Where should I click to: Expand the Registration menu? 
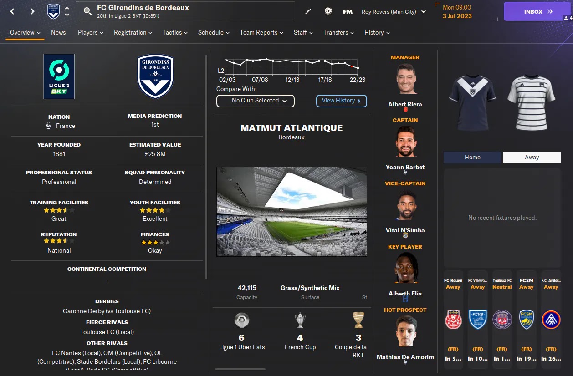(x=133, y=32)
